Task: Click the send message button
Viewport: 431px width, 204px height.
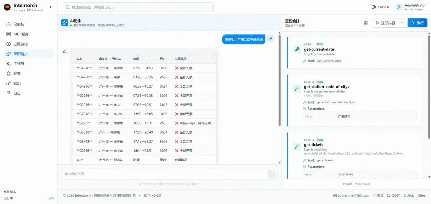Action: 271,174
